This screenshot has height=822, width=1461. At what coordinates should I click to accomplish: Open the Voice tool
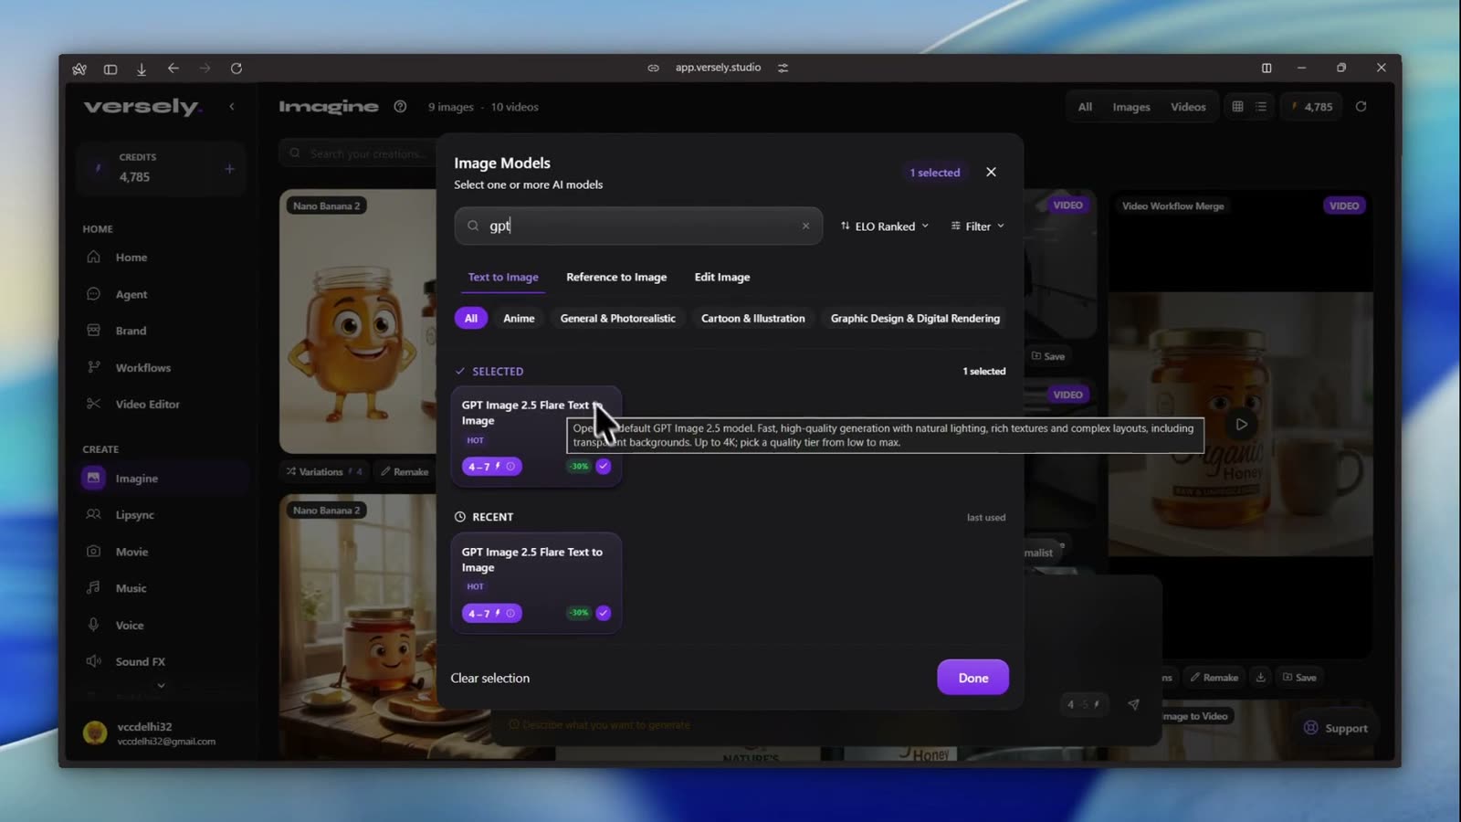coord(129,625)
